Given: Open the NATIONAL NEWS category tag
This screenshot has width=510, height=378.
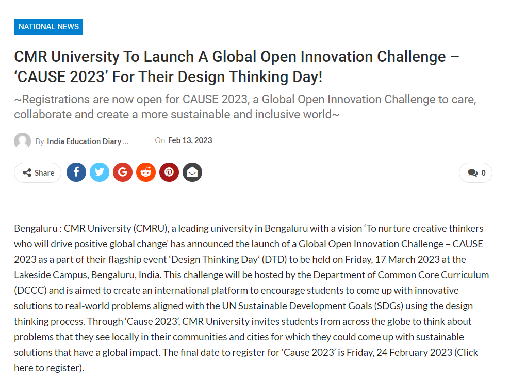Looking at the screenshot, I should pos(48,27).
